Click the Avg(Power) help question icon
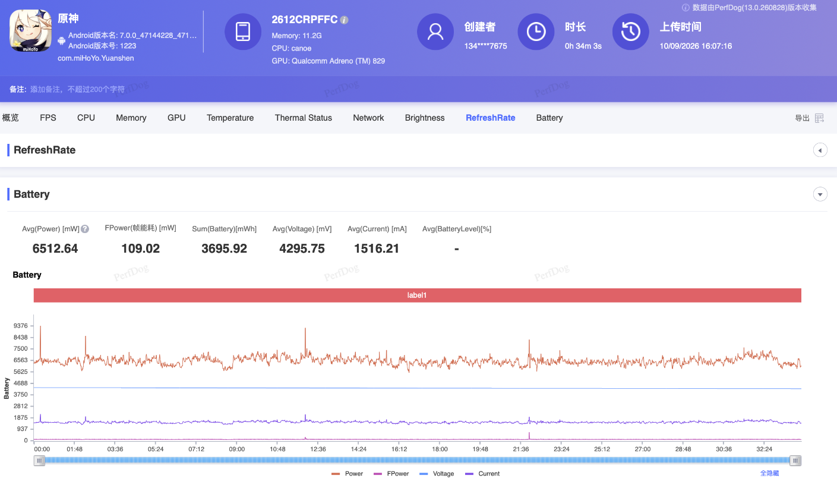Viewport: 837px width, 500px height. (85, 229)
